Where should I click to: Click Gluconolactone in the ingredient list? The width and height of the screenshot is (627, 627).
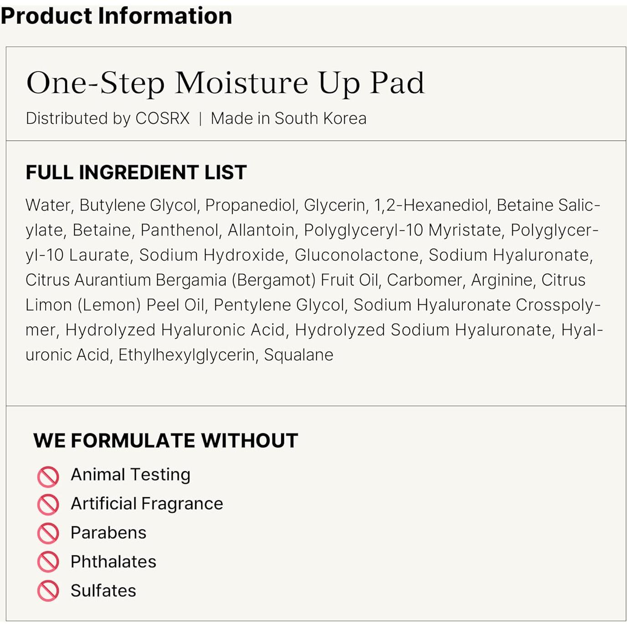click(356, 255)
